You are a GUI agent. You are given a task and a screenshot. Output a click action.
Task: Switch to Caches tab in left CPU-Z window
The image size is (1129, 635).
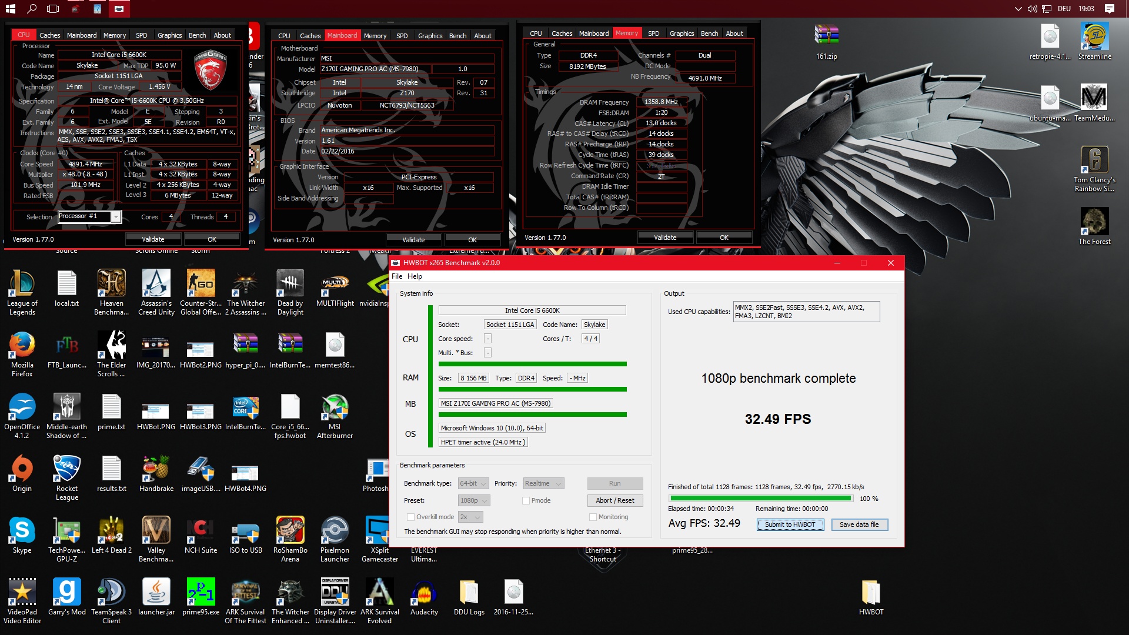pyautogui.click(x=49, y=35)
